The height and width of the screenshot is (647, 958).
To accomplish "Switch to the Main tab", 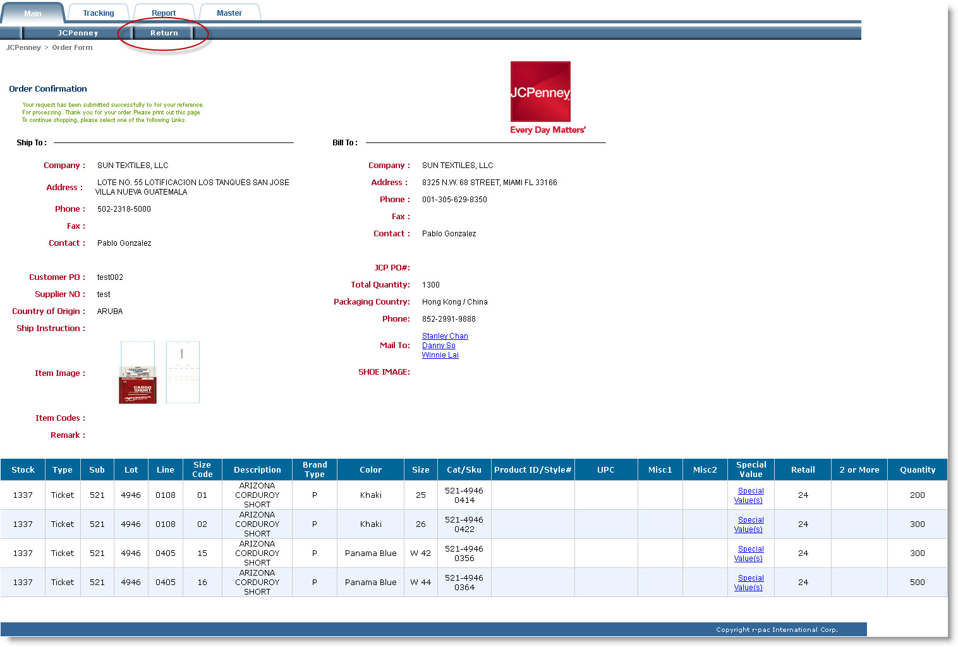I will (33, 13).
